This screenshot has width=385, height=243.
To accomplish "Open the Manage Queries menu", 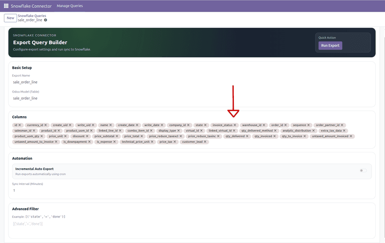I will 70,6.
